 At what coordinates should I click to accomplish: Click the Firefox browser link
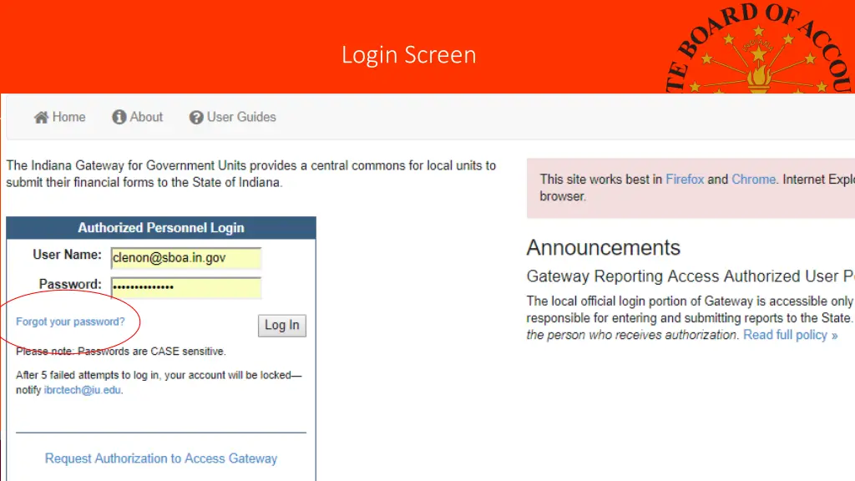[685, 179]
